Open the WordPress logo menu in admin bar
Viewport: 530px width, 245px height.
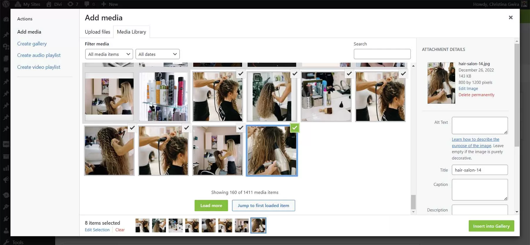6,4
